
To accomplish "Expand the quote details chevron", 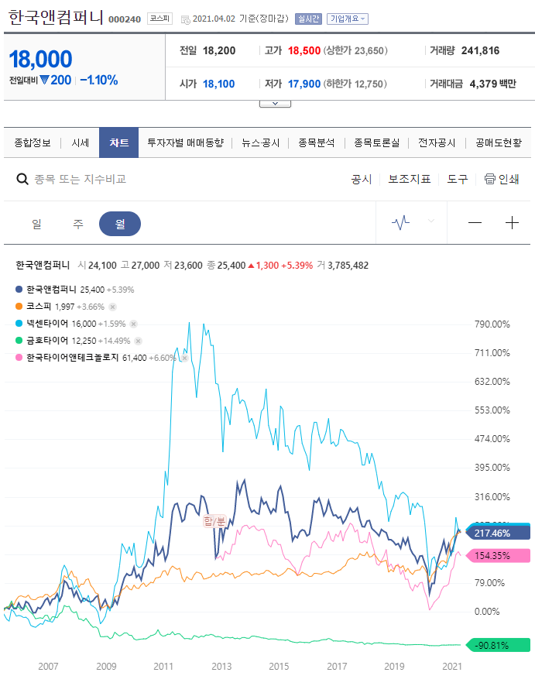I will click(x=275, y=104).
